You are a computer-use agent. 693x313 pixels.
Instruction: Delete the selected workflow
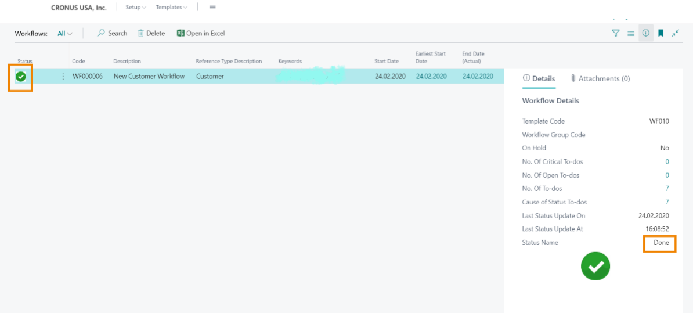(151, 34)
